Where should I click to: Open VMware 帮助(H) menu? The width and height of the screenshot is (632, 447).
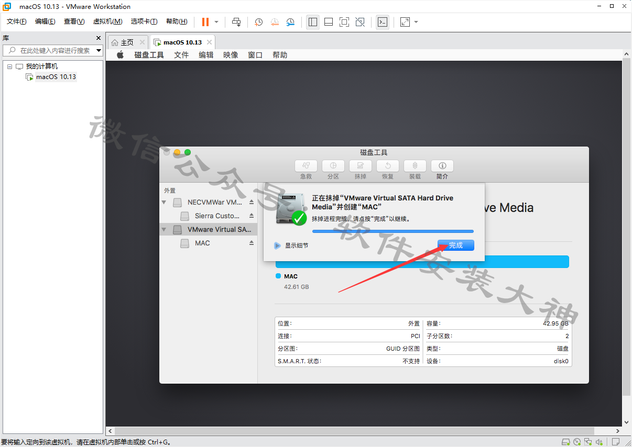point(177,21)
